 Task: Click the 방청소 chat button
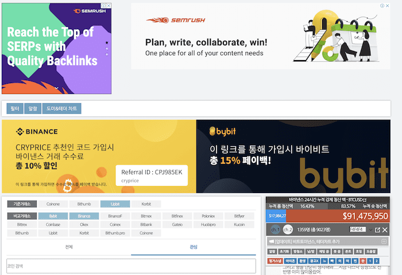pyautogui.click(x=297, y=252)
